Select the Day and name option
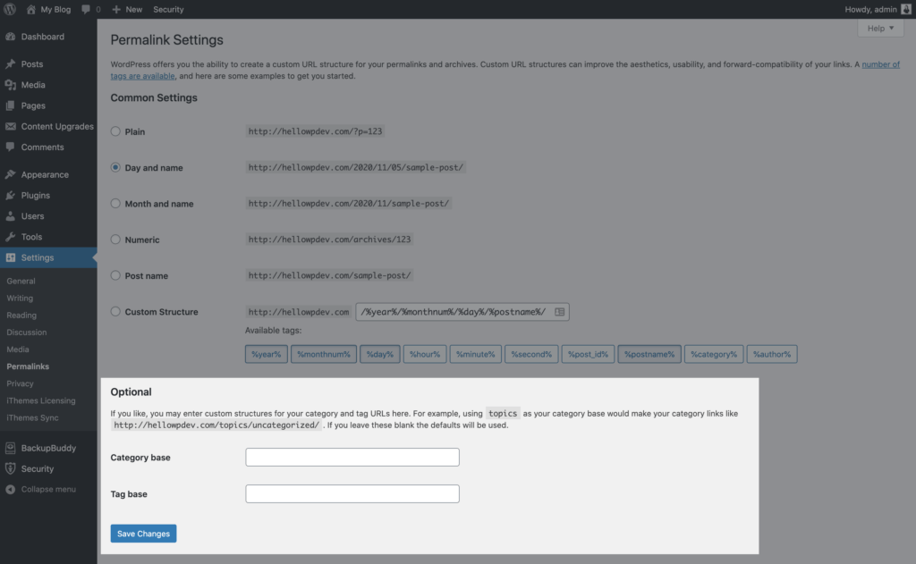 115,167
